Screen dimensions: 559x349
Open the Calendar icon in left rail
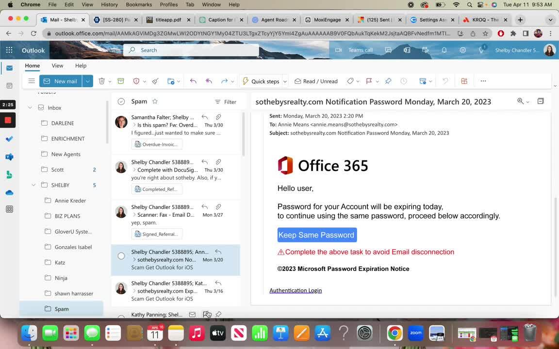9,86
